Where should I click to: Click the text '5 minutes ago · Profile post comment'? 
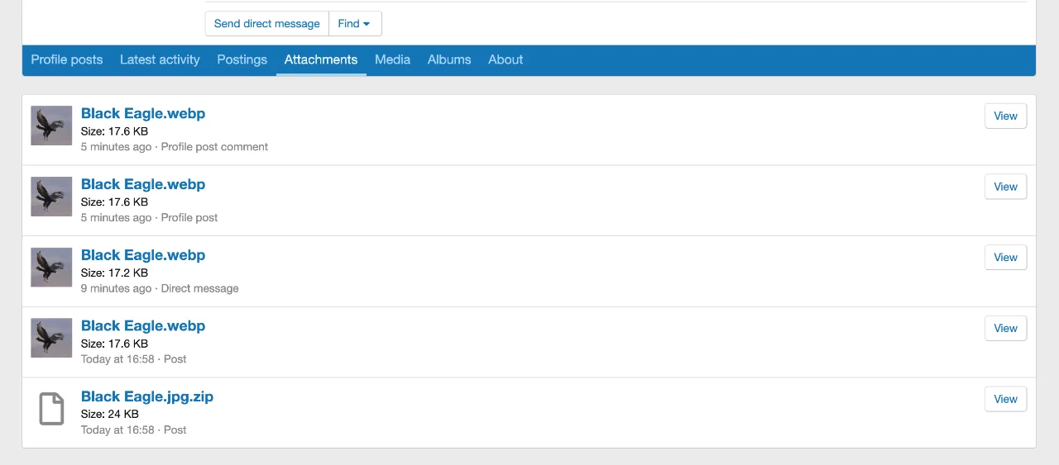click(175, 147)
